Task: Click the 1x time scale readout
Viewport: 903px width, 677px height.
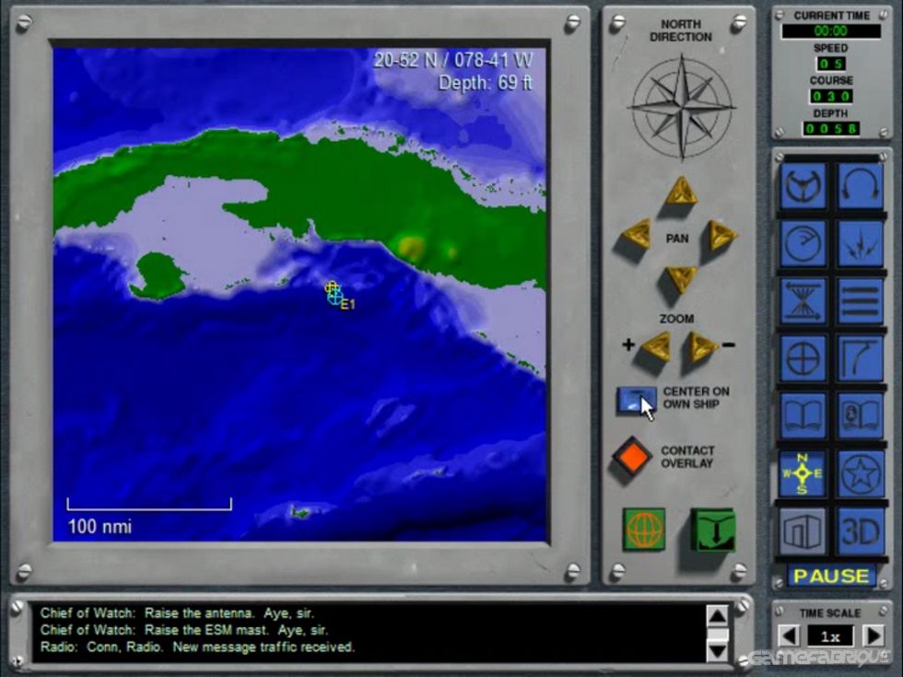Action: pyautogui.click(x=830, y=636)
